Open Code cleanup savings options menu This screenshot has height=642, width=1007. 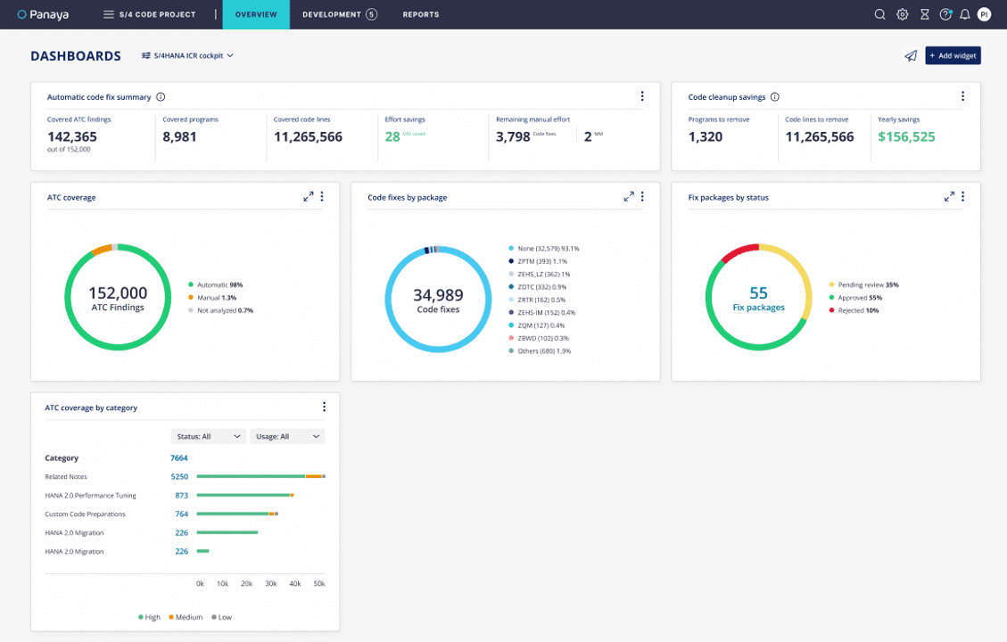coord(962,96)
